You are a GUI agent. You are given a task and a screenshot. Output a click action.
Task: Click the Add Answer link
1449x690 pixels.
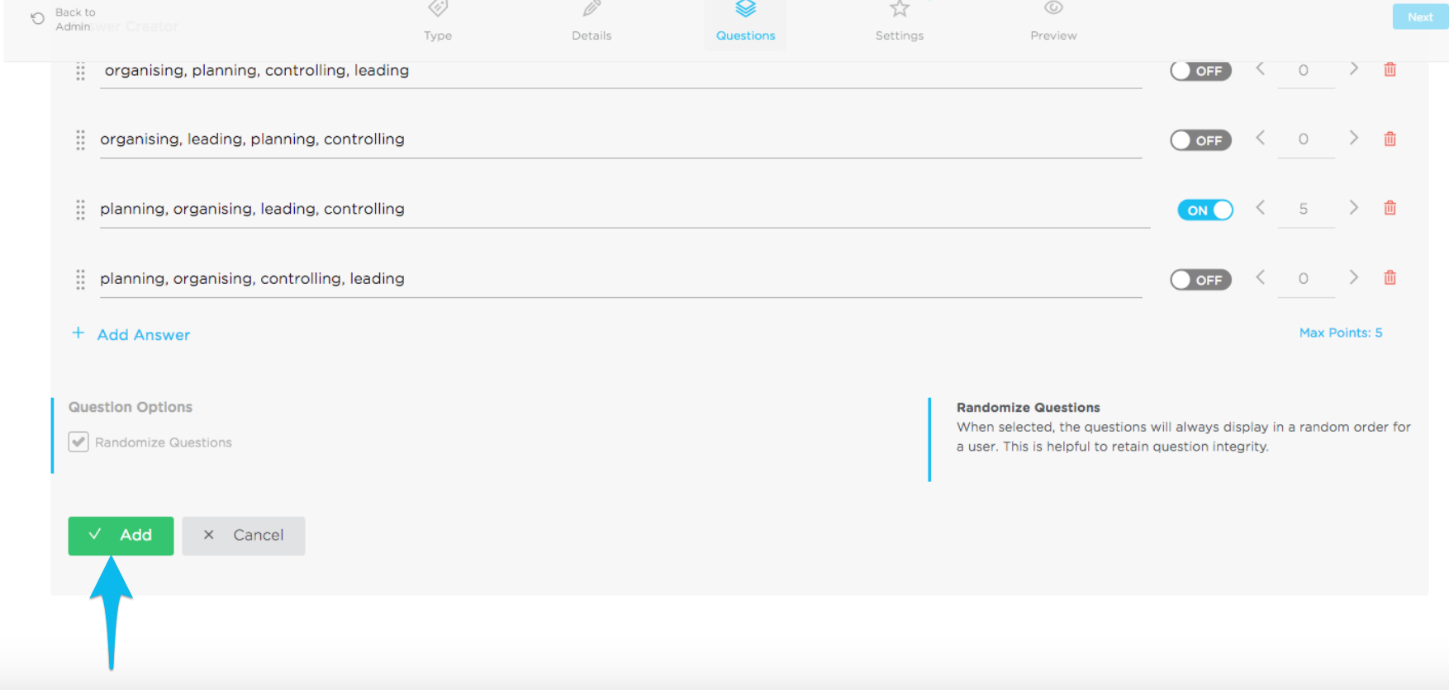144,334
